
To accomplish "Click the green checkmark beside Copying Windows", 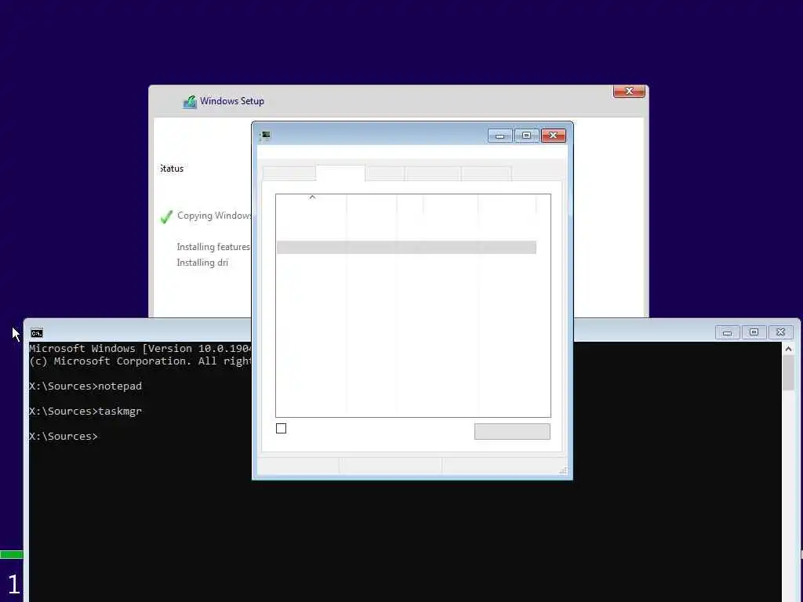I will click(x=166, y=217).
